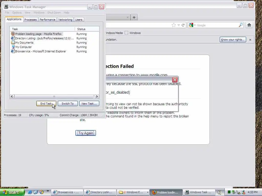Viewport: 262px width, 196px height.
Task: Click the network connection tray icon
Action: 238,192
